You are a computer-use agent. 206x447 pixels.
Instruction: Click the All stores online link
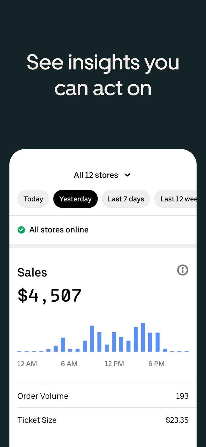pyautogui.click(x=59, y=229)
